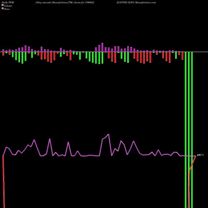Click the EASTER SI(PS) MunafaSutra.com heading
The height and width of the screenshot is (208, 208).
(x=136, y=2)
